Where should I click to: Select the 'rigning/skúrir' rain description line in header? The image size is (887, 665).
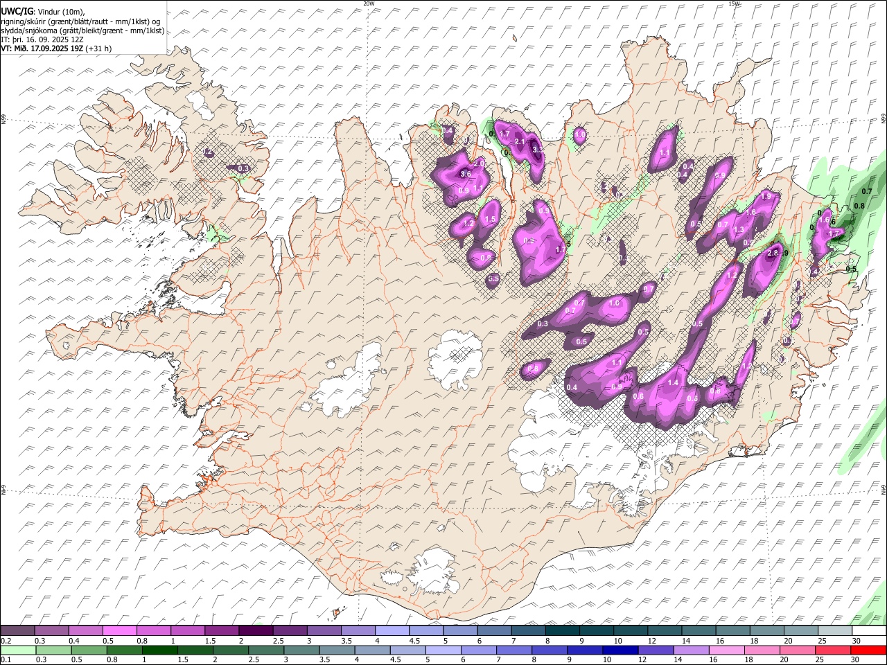coord(81,21)
